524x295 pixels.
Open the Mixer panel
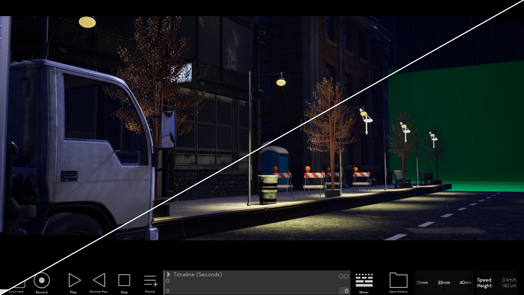click(364, 280)
